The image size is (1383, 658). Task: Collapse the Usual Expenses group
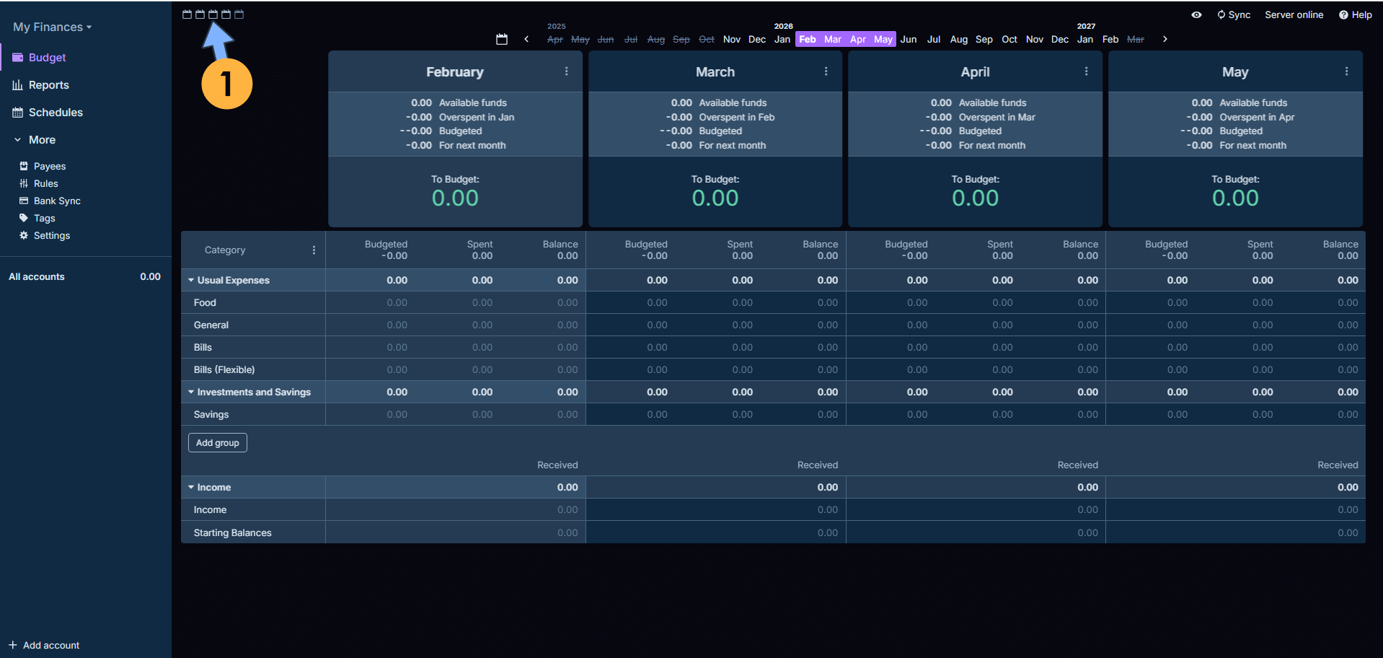[191, 280]
